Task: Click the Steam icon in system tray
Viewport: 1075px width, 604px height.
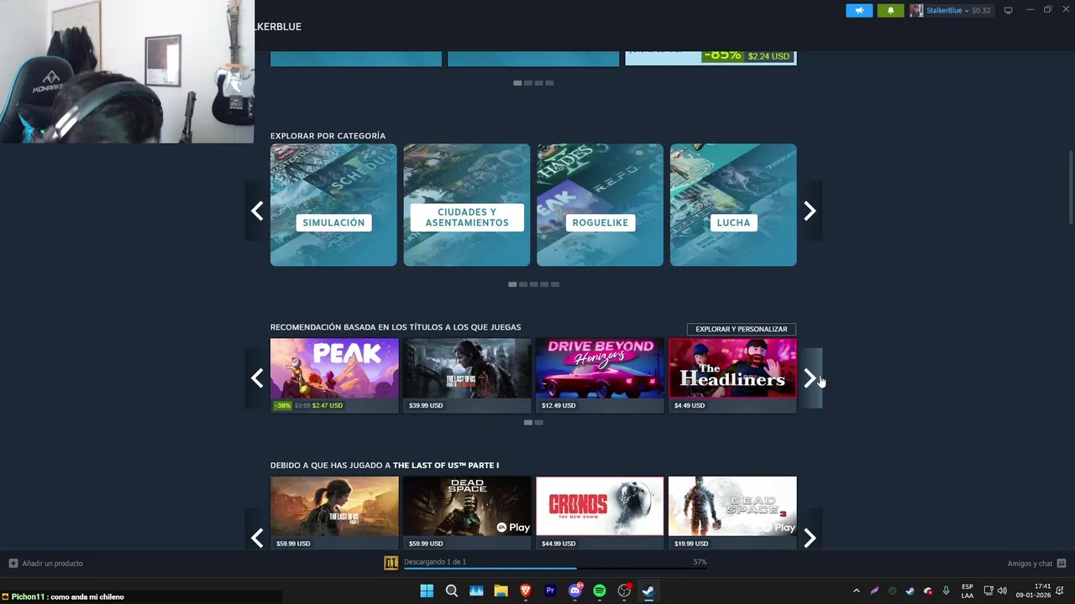Action: point(910,591)
